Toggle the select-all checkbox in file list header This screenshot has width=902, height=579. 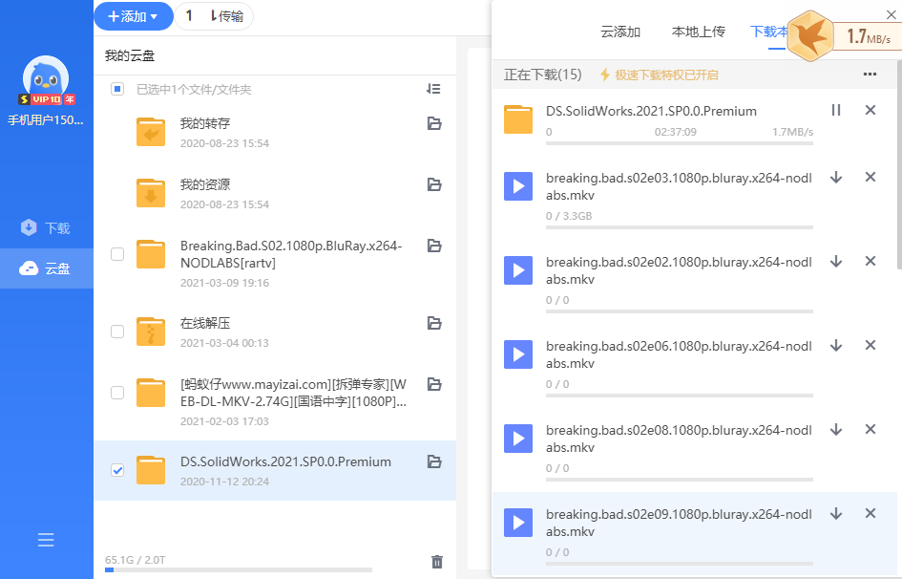coord(117,89)
